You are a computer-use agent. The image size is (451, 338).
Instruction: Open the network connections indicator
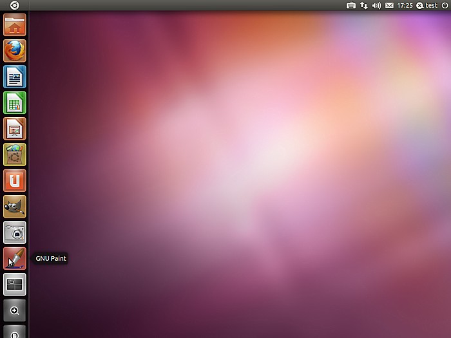(x=364, y=5)
